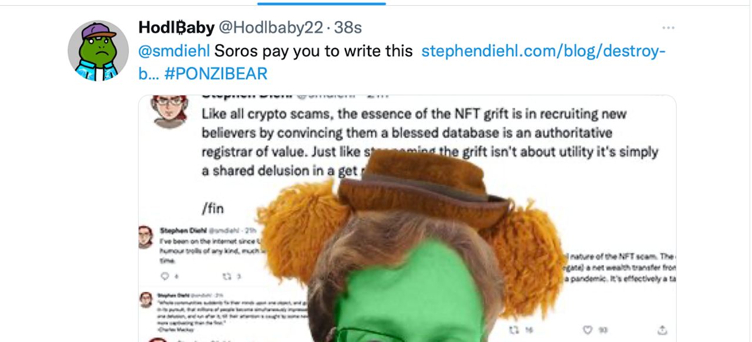Open the three-dot More menu on tweet
Screen dimensions: 752x342
(668, 28)
